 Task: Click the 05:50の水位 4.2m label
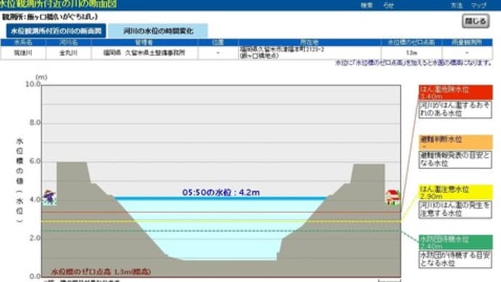click(x=221, y=193)
